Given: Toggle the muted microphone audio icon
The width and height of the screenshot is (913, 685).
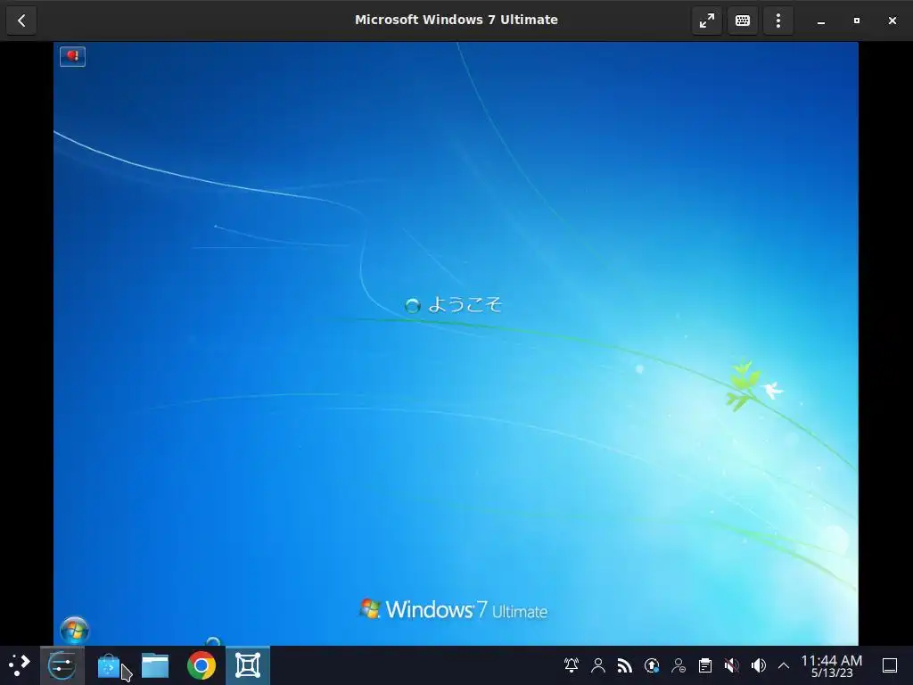Looking at the screenshot, I should pyautogui.click(x=732, y=665).
